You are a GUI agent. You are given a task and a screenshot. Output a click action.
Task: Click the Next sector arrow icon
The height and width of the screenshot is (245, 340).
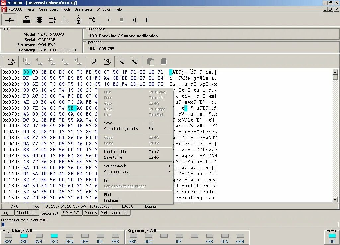(x=64, y=61)
